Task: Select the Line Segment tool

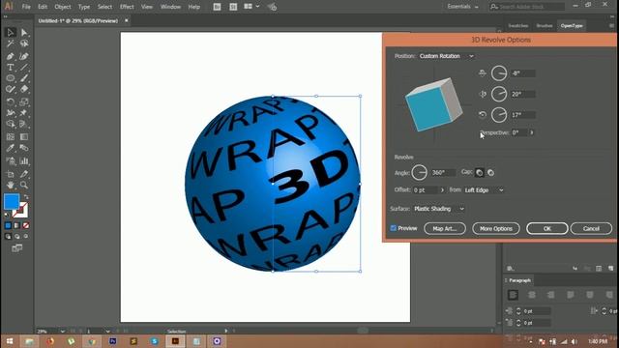Action: point(24,68)
